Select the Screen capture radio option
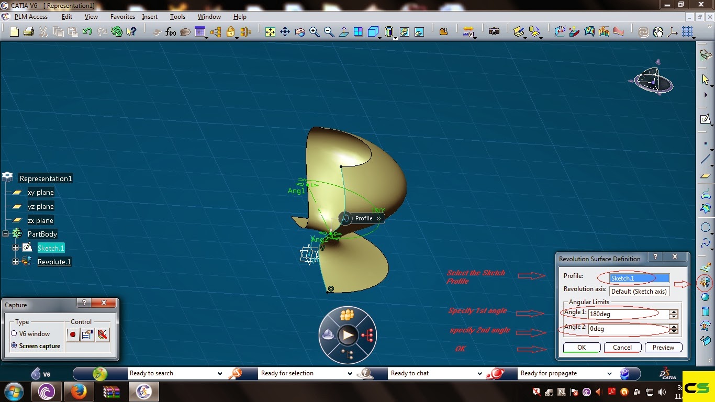Image resolution: width=715 pixels, height=402 pixels. pyautogui.click(x=14, y=345)
